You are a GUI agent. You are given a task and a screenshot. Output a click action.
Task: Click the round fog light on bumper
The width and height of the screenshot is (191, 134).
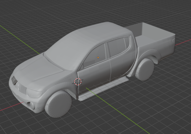[33, 106]
